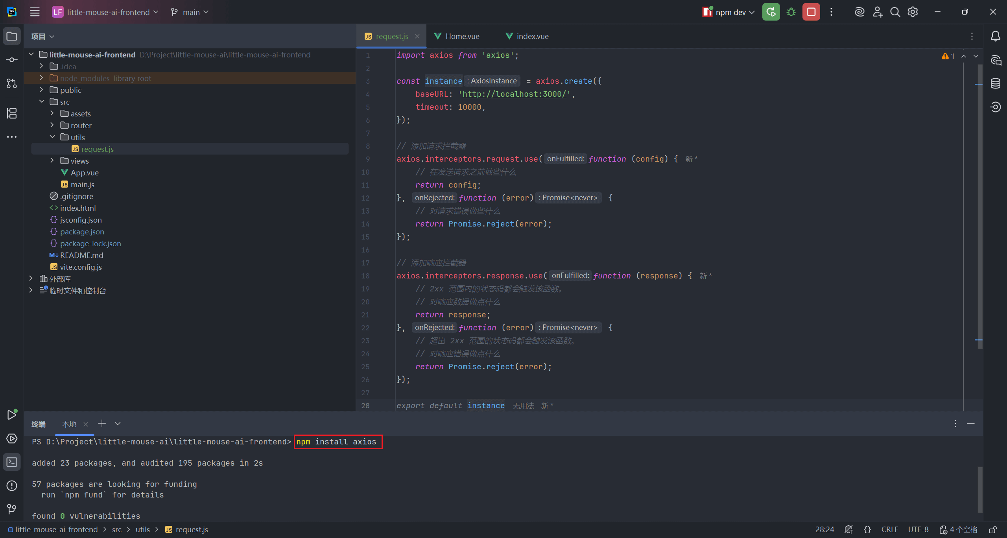Open the Database tool window icon
The height and width of the screenshot is (538, 1007).
click(x=996, y=83)
